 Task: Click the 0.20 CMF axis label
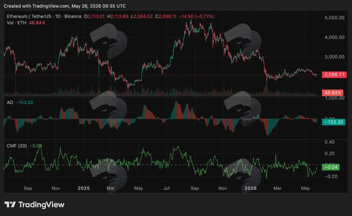(330, 153)
